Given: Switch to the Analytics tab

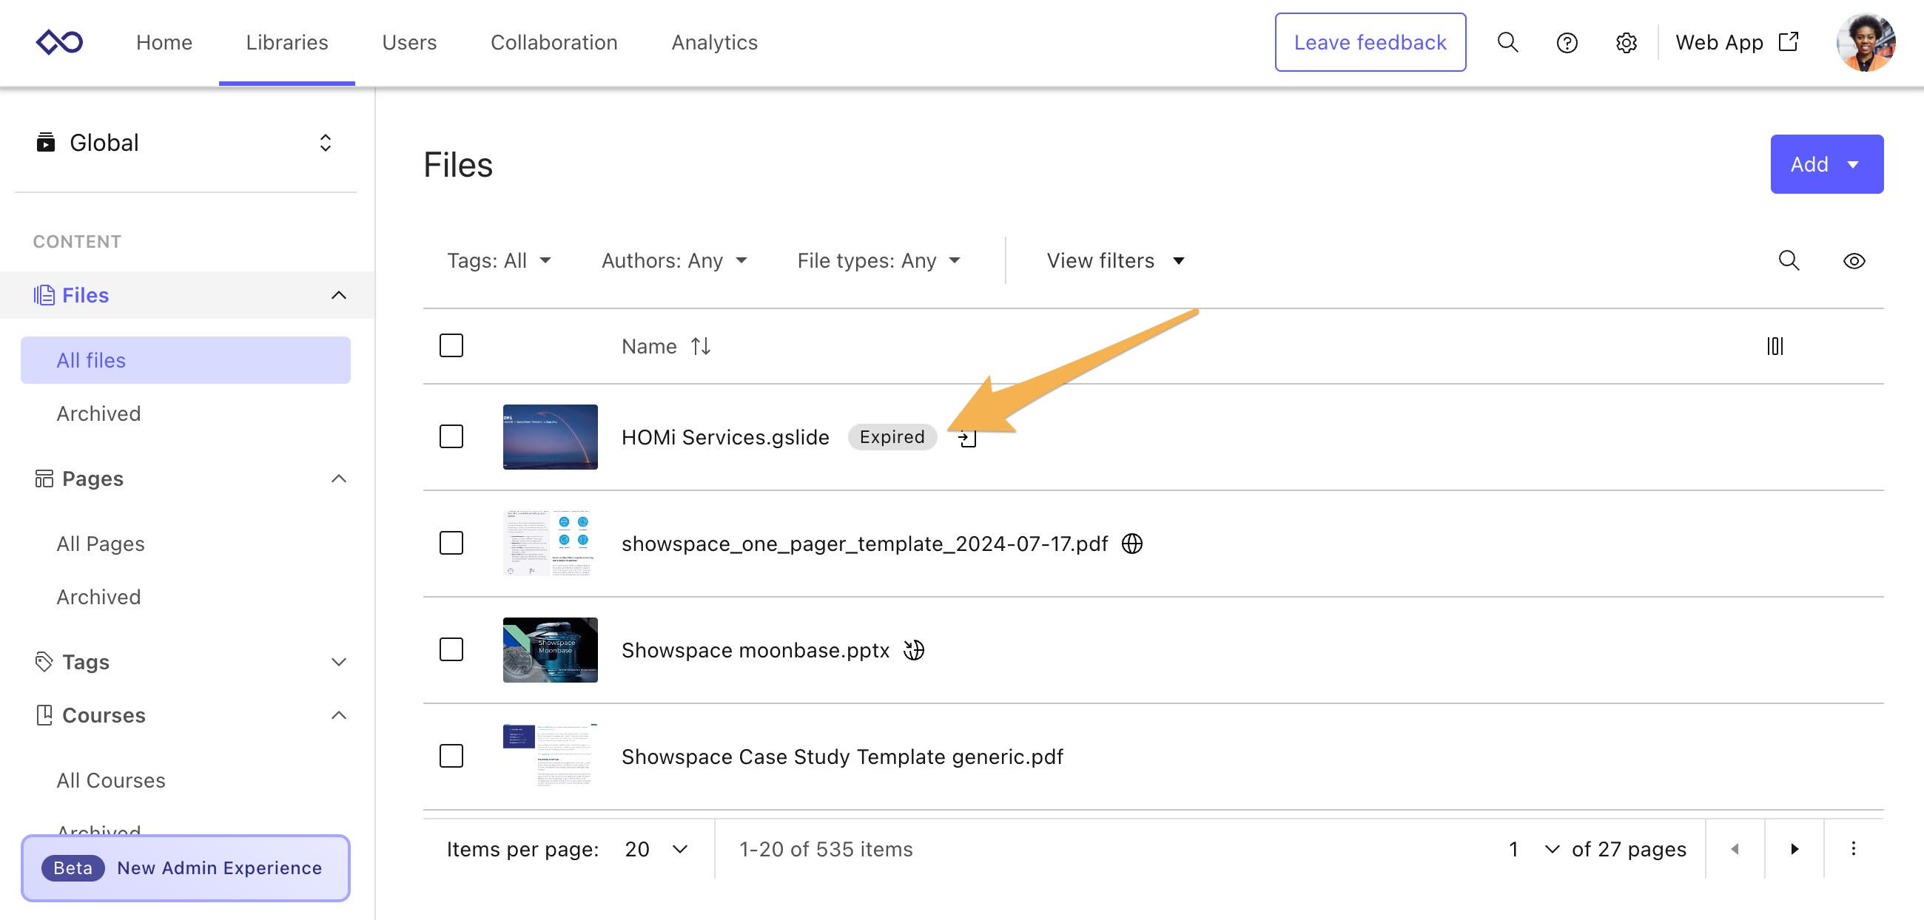Looking at the screenshot, I should coord(714,43).
